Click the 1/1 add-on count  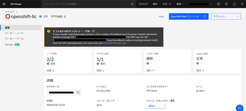tap(100, 59)
